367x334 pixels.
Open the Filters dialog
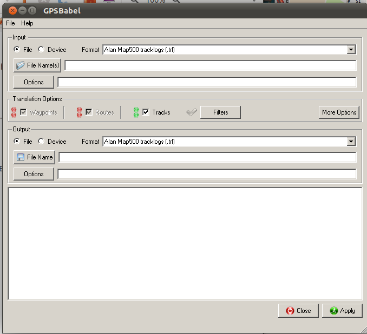220,112
